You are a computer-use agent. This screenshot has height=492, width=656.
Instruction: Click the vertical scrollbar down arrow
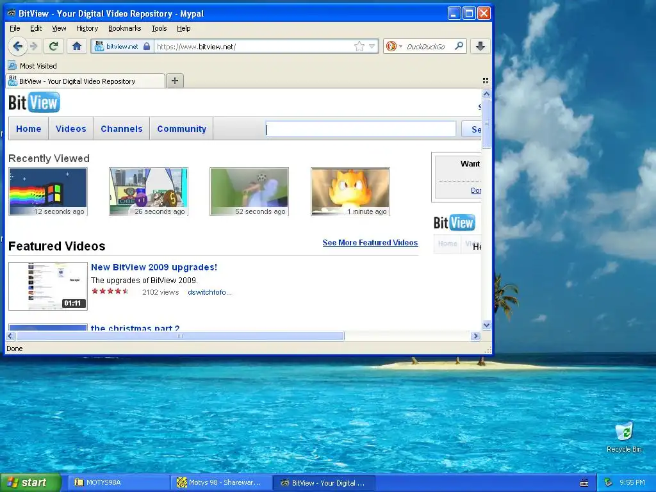coord(486,325)
